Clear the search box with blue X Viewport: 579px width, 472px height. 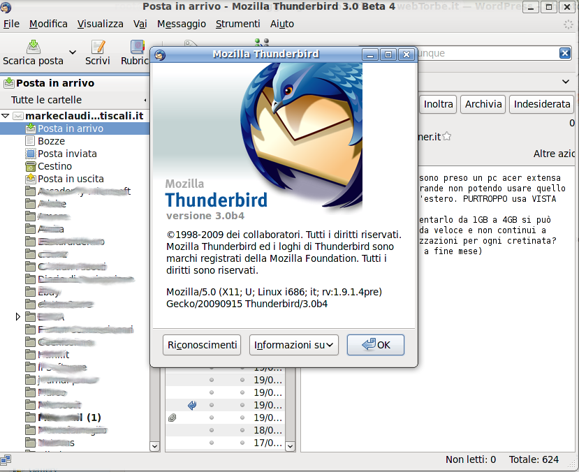click(x=564, y=53)
